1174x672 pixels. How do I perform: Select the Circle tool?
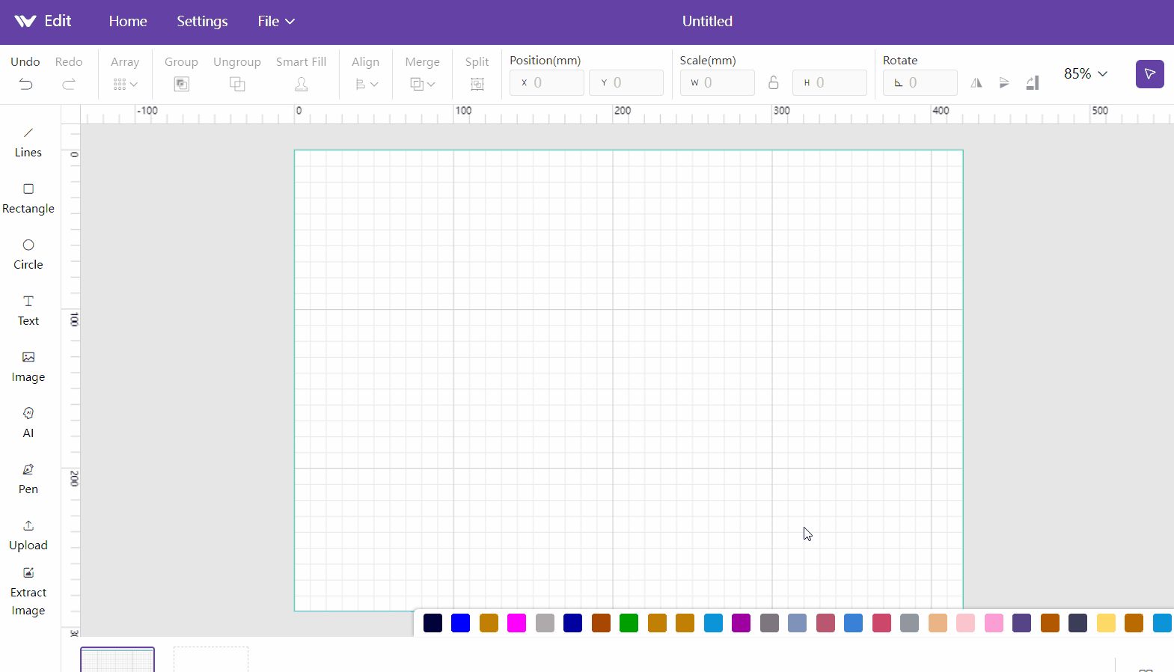[28, 254]
